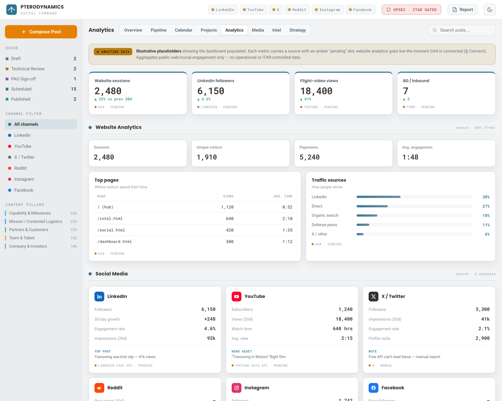The height and width of the screenshot is (401, 502).
Task: Select the Media tab
Action: coord(258,30)
